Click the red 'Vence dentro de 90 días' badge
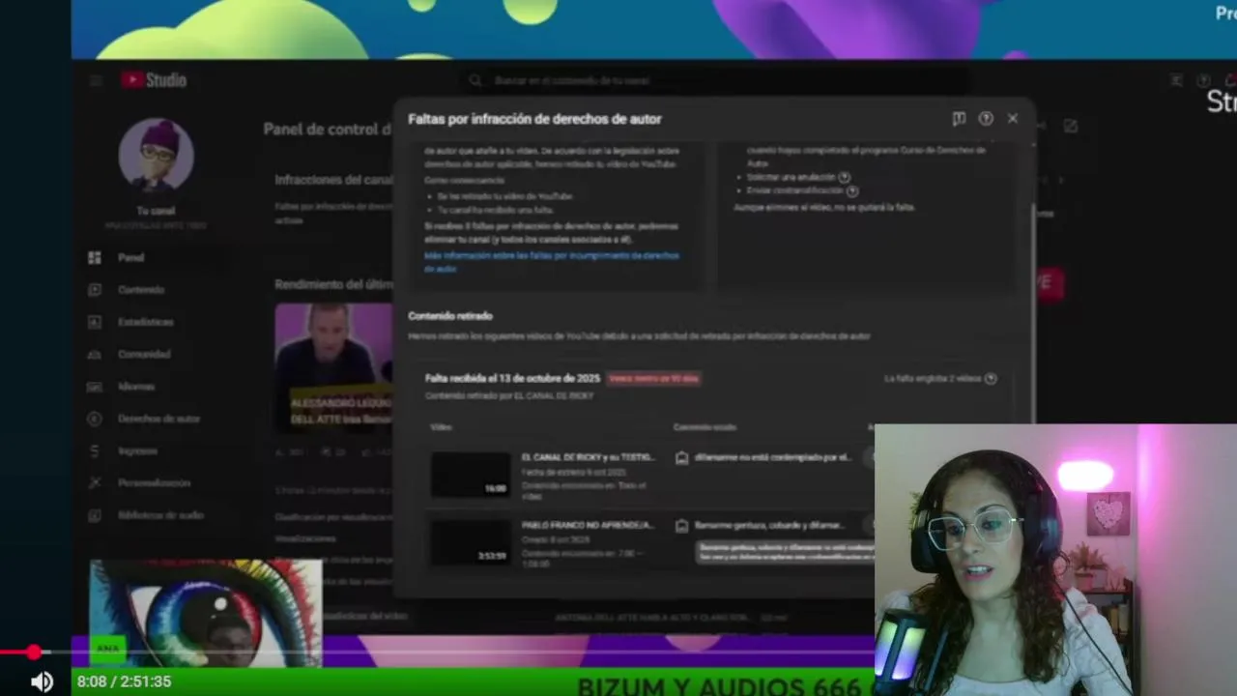Image resolution: width=1237 pixels, height=696 pixels. point(653,378)
